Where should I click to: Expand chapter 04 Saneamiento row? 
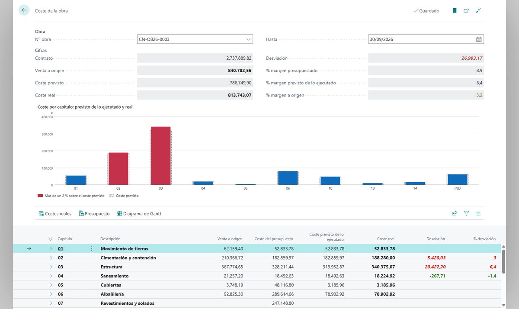(x=51, y=276)
